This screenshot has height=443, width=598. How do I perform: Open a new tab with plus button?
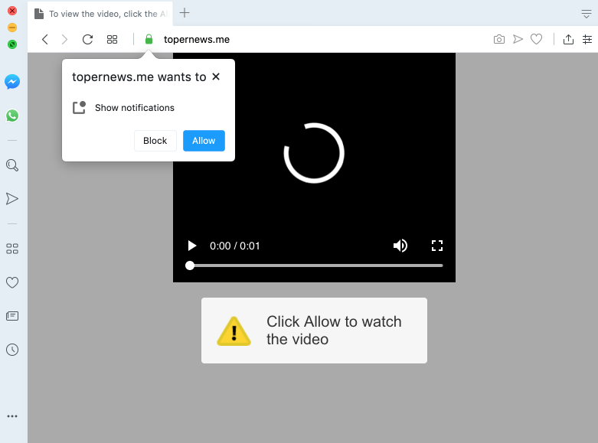click(185, 13)
